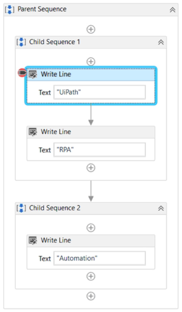This screenshot has height=312, width=182.
Task: Collapse Child Sequence 2
Action: pyautogui.click(x=161, y=208)
